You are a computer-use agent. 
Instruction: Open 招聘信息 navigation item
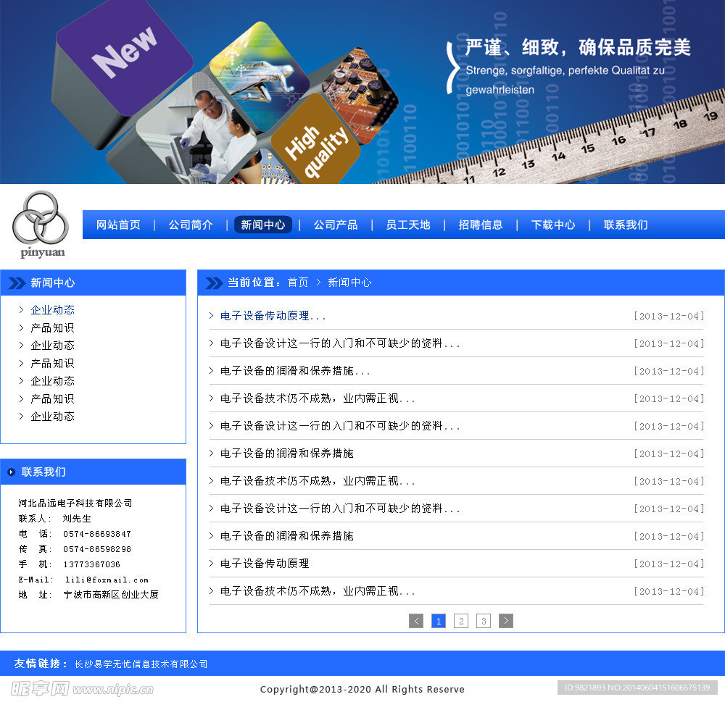click(x=481, y=225)
